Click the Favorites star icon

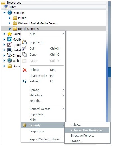point(10,34)
